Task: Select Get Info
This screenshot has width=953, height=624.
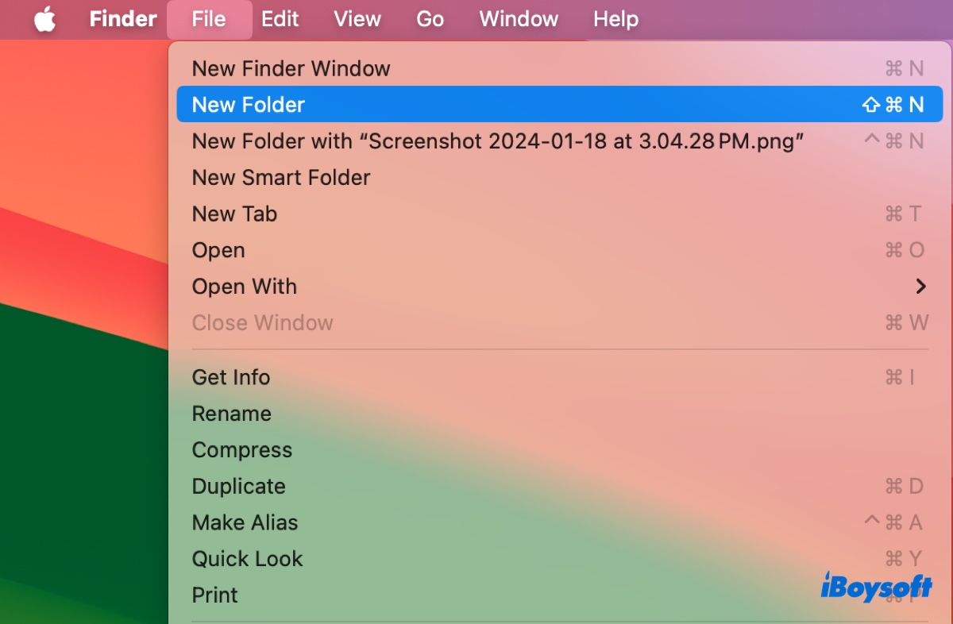Action: pos(230,377)
